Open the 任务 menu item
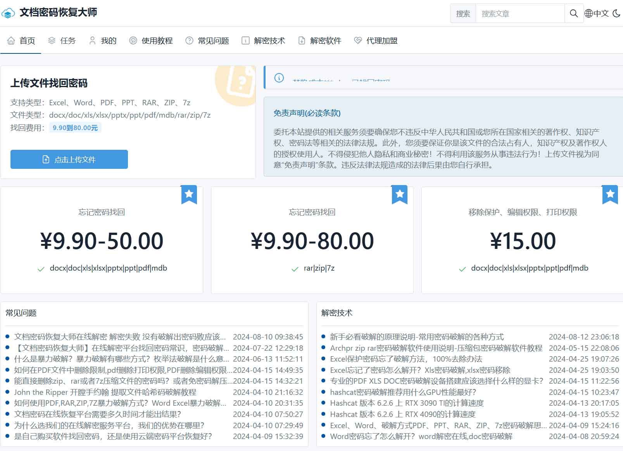Screen dimensions: 623x451 pos(62,41)
